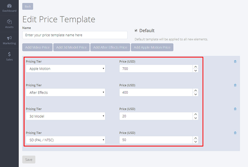Delete the SD (PAL / NTSC) row
The image size is (248, 167).
(235, 133)
